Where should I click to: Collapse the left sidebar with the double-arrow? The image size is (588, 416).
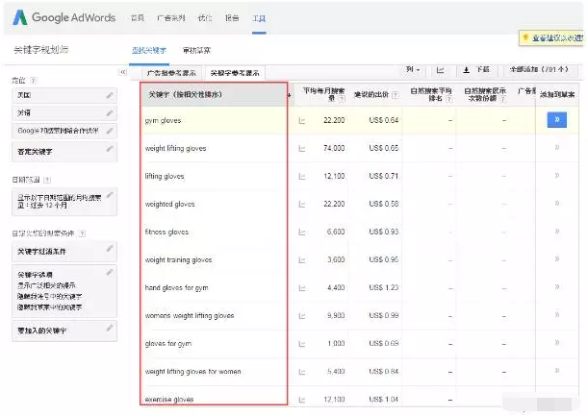point(123,72)
